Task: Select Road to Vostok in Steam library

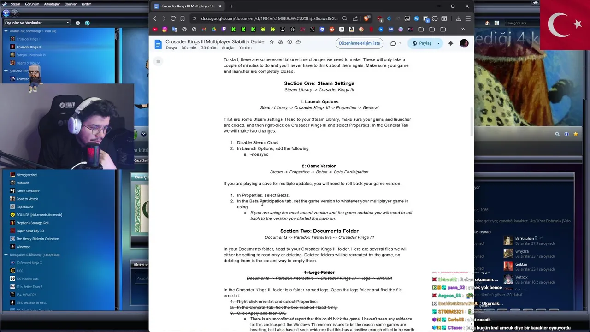Action: pos(27,199)
